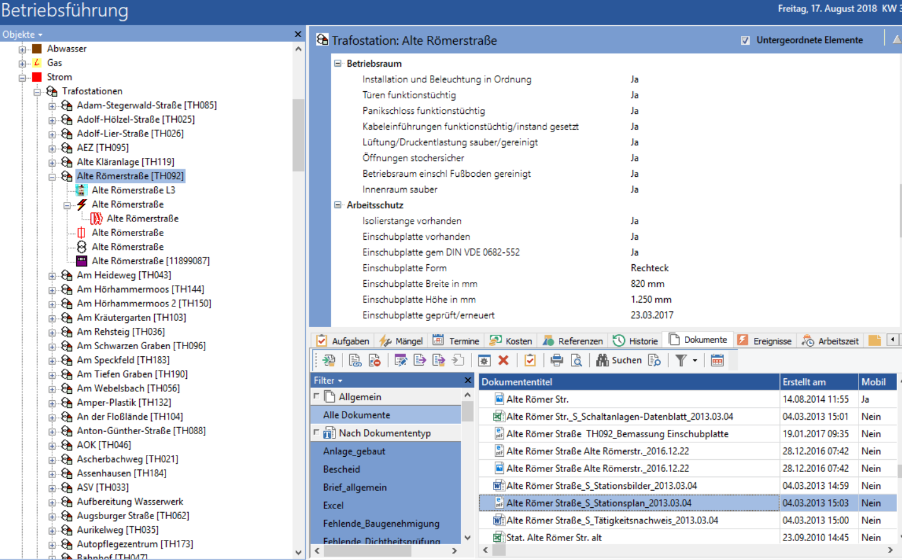Click the red Strom category icon
902x560 pixels.
(37, 77)
